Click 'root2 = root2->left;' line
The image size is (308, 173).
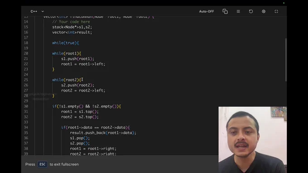pos(83,90)
